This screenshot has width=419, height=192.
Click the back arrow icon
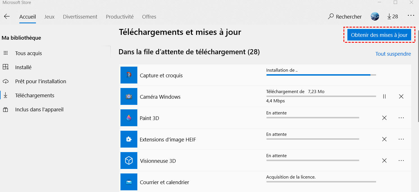click(x=7, y=17)
